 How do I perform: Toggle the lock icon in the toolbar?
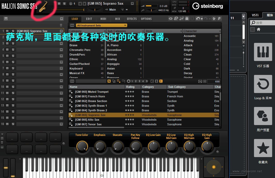pyautogui.click(x=187, y=19)
